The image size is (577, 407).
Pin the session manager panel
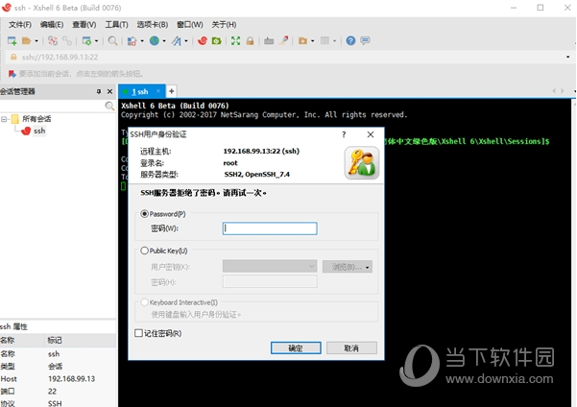pyautogui.click(x=98, y=91)
